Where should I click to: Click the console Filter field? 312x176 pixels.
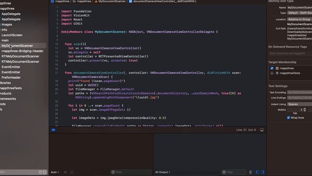click(x=234, y=172)
